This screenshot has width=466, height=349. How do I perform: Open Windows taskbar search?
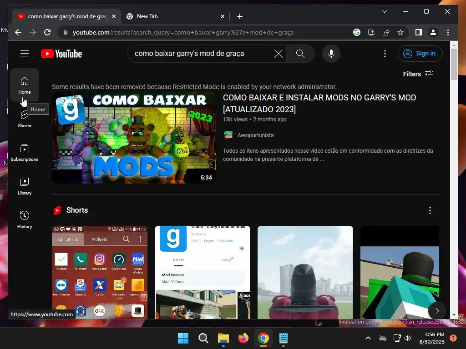(203, 338)
